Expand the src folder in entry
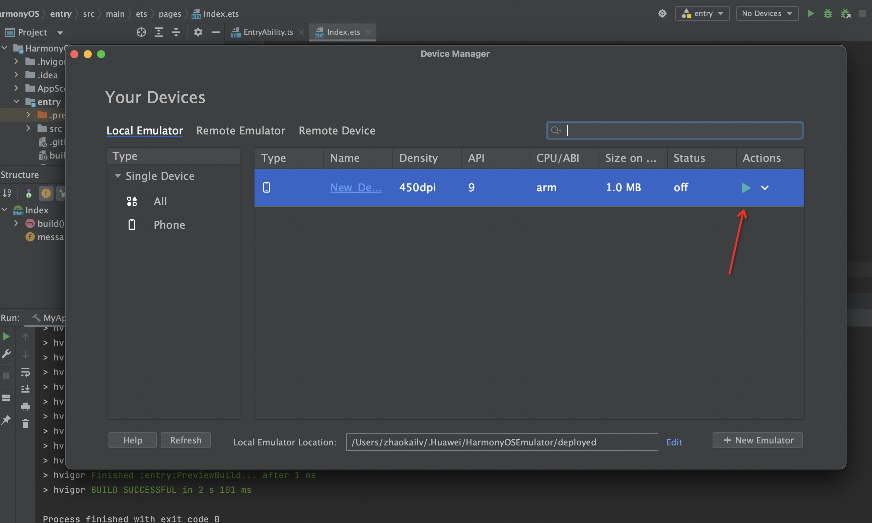 28,128
